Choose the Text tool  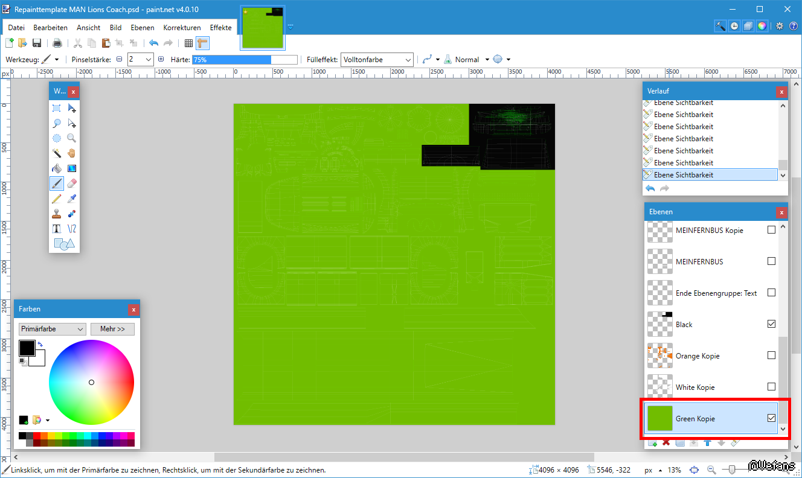pos(56,229)
